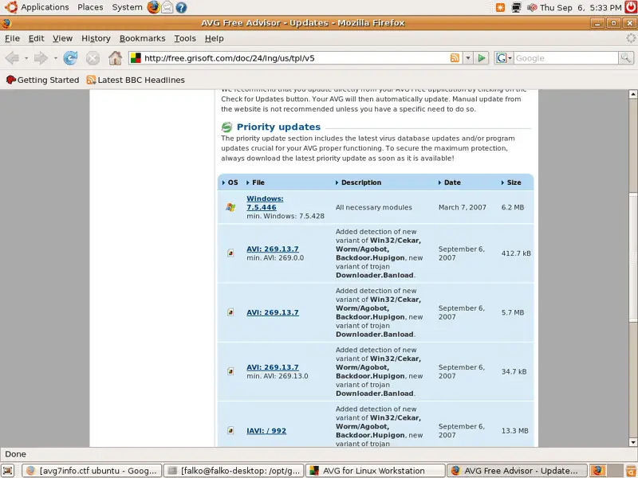This screenshot has height=478, width=638.
Task: Click the file icon in the 5.7 MB row
Action: click(230, 312)
